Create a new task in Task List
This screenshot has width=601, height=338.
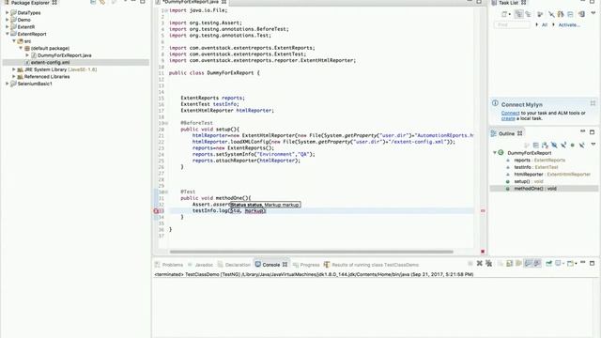[504, 14]
